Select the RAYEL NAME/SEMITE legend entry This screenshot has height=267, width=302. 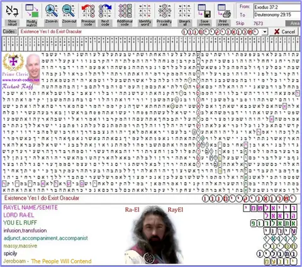(31, 207)
